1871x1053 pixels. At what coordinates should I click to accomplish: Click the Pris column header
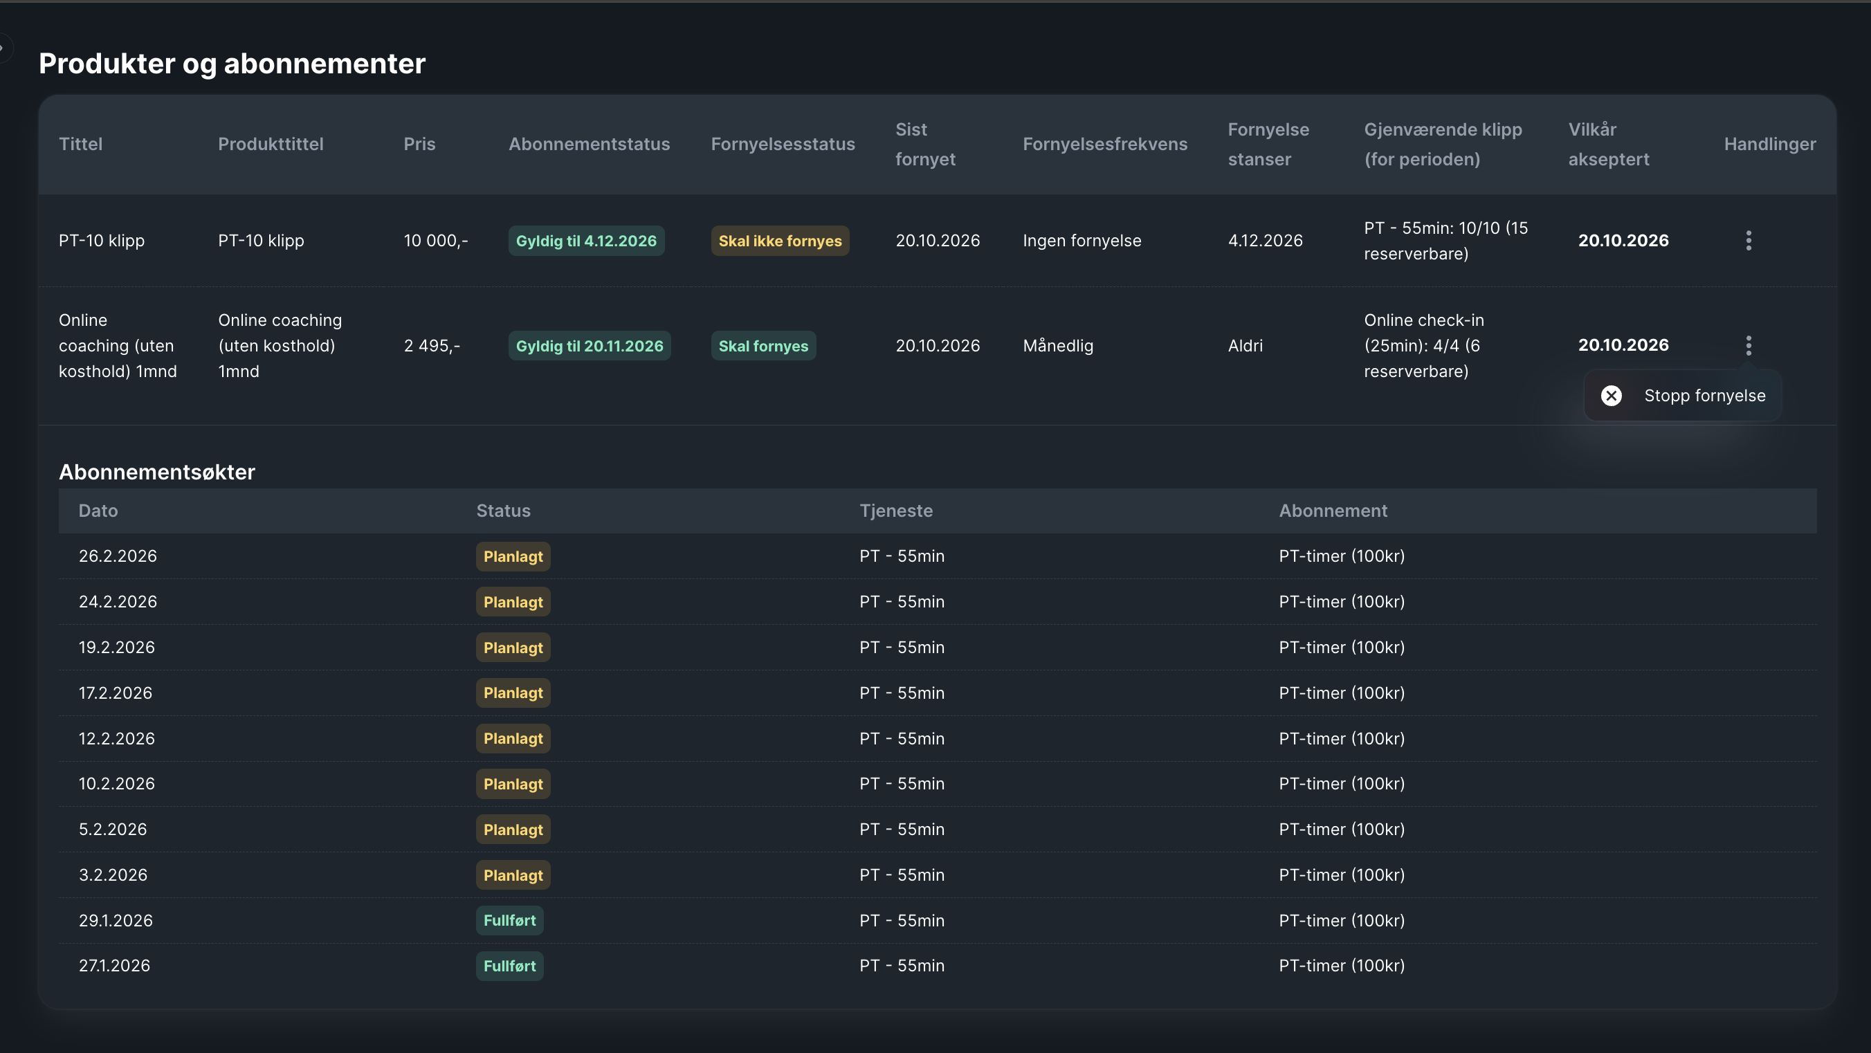tap(420, 144)
